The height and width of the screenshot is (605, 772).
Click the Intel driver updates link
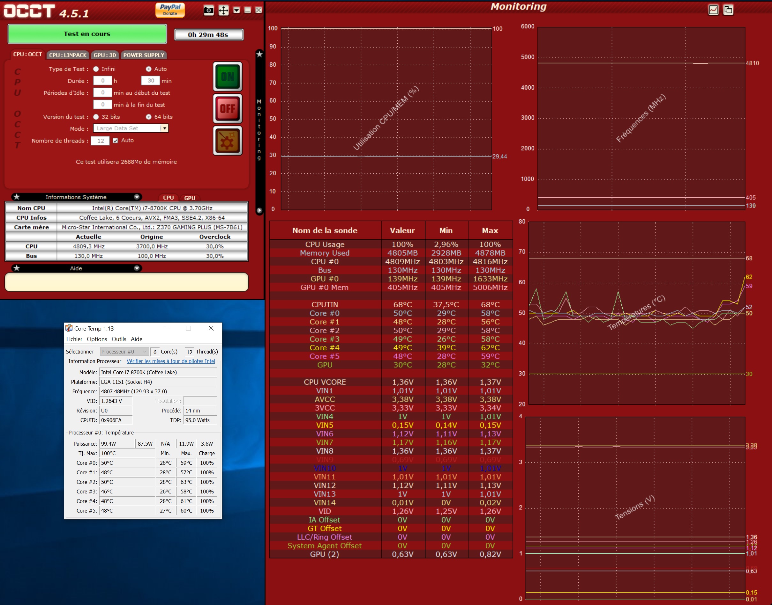coord(170,361)
